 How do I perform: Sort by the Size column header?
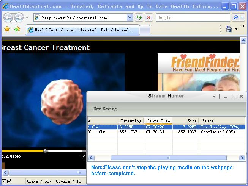[x=186, y=121]
